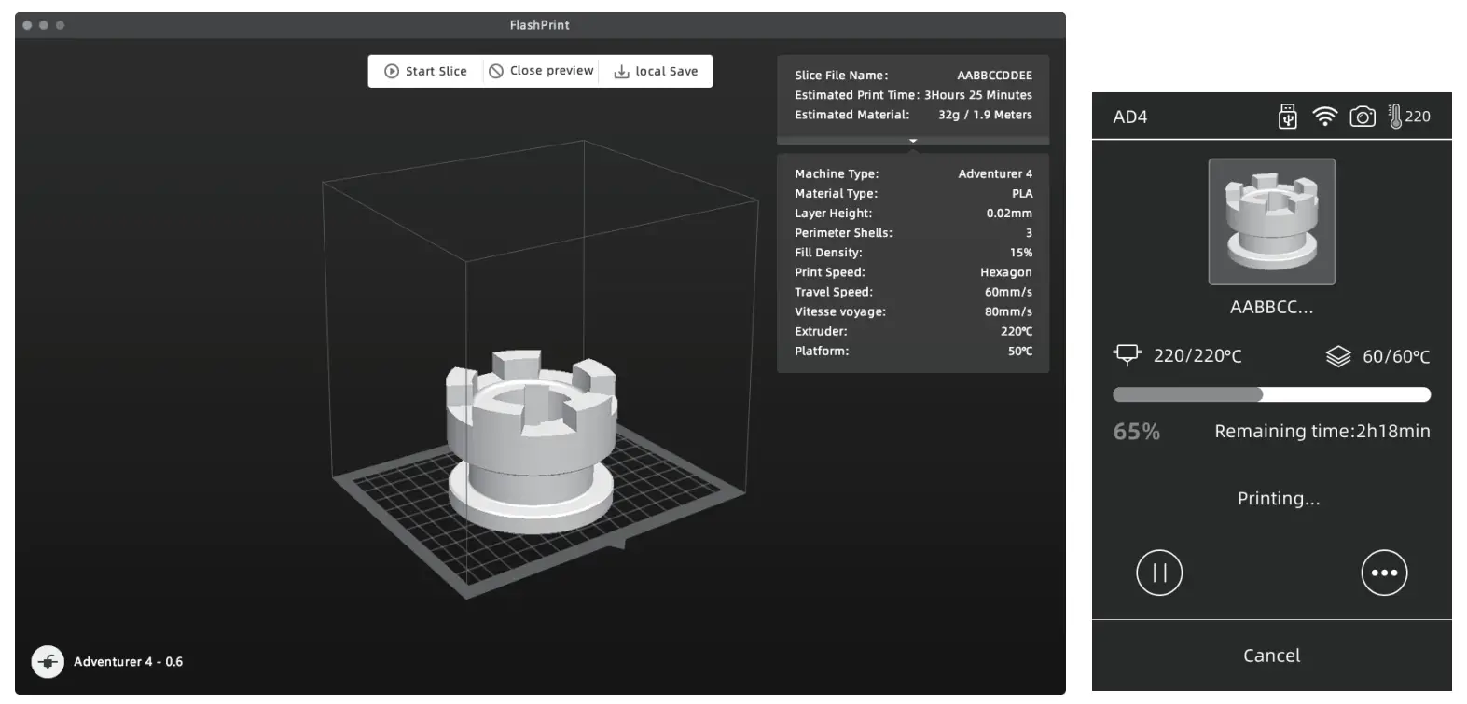Tap the USB drive status icon
The height and width of the screenshot is (704, 1467).
1287,117
